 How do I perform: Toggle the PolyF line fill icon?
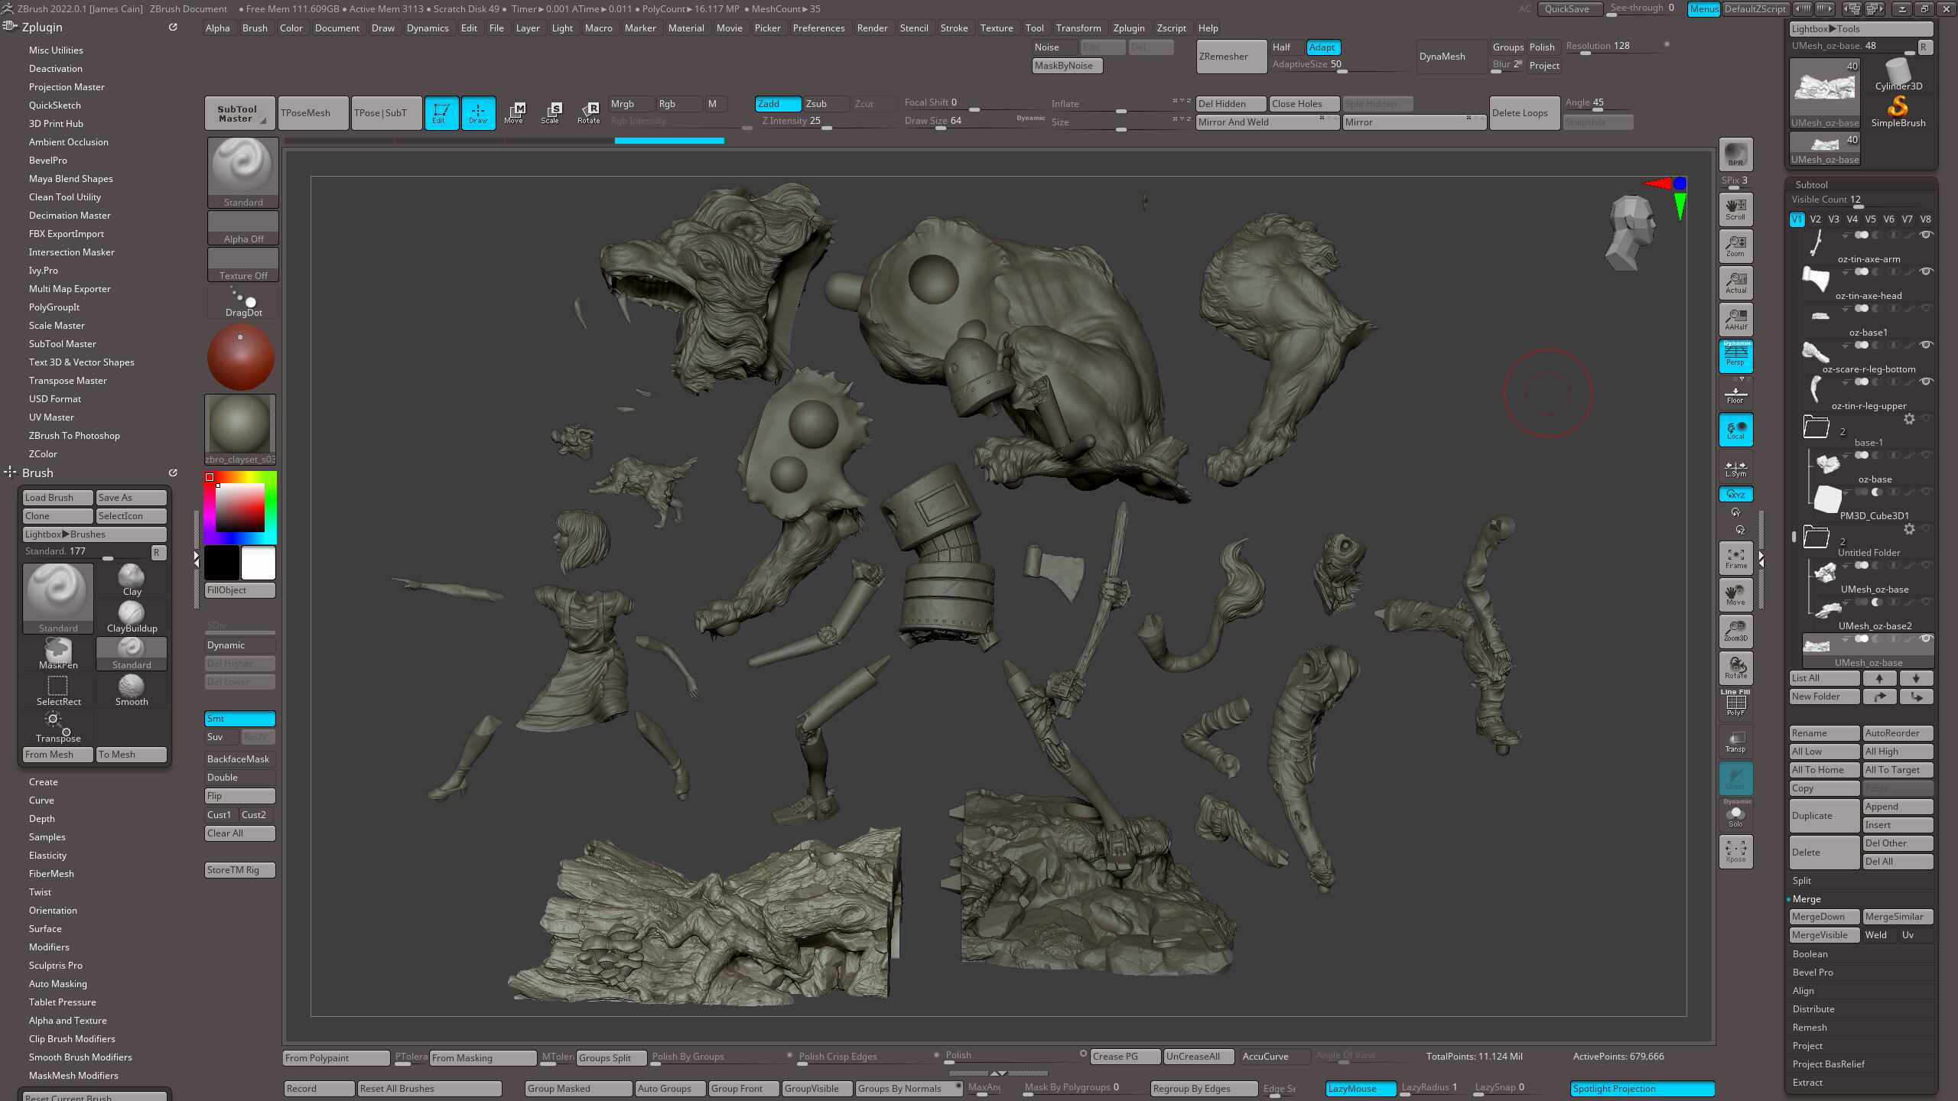click(1735, 704)
